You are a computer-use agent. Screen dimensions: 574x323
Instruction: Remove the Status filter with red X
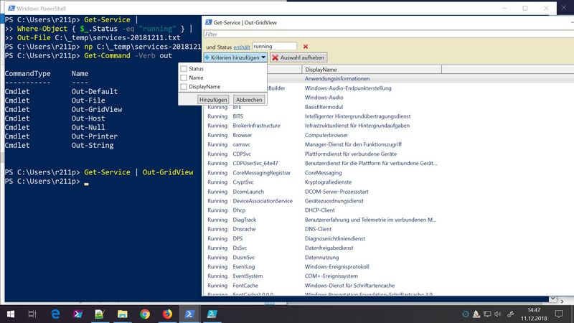coord(306,47)
